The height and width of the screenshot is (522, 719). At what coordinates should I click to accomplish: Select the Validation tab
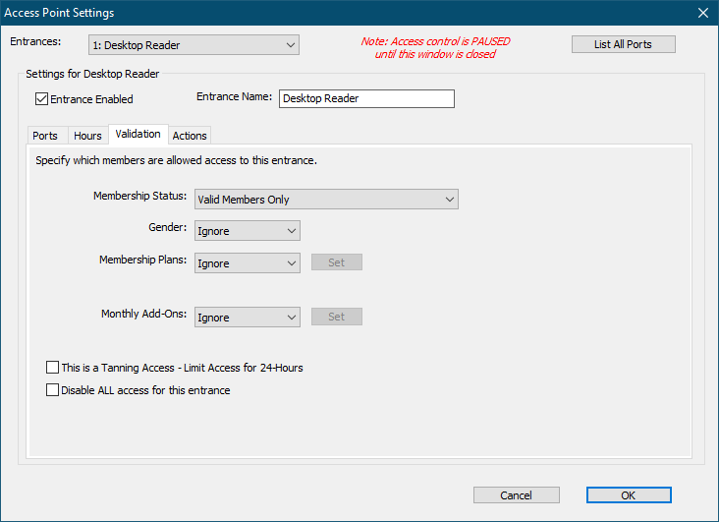click(x=138, y=135)
